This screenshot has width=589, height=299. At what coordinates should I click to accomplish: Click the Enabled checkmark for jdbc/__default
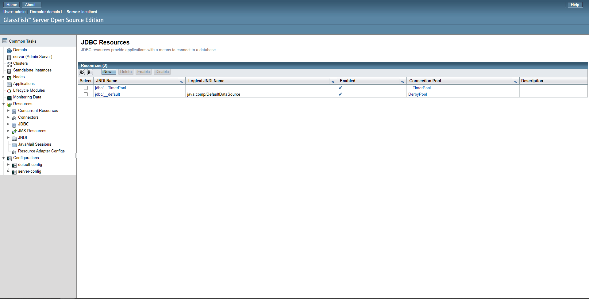point(340,94)
